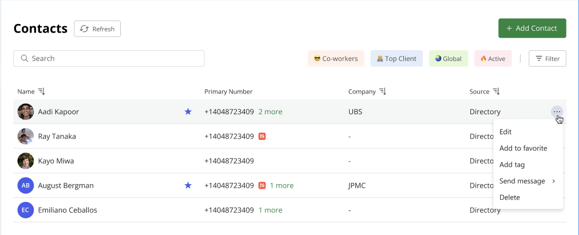This screenshot has height=235, width=579.
Task: Open Ray Tanaka's avatar photo
Action: coord(26,136)
